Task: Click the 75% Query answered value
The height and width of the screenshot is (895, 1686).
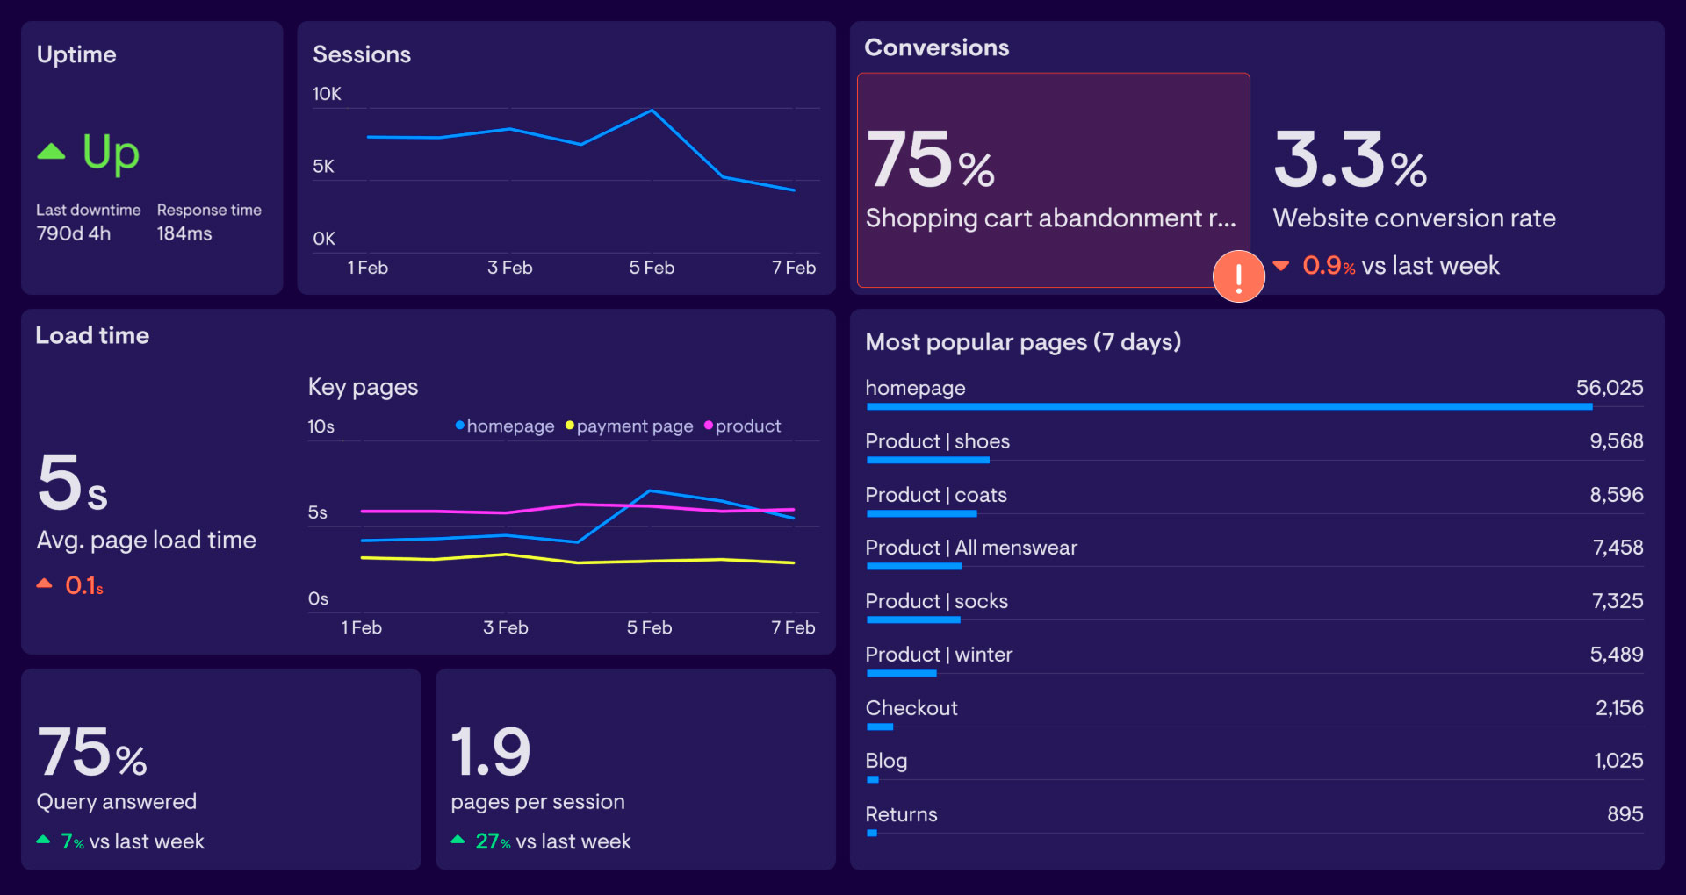Action: point(91,752)
